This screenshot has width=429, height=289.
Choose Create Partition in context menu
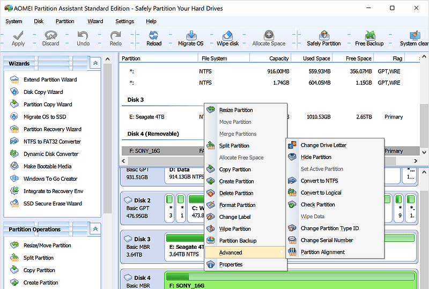click(246, 181)
